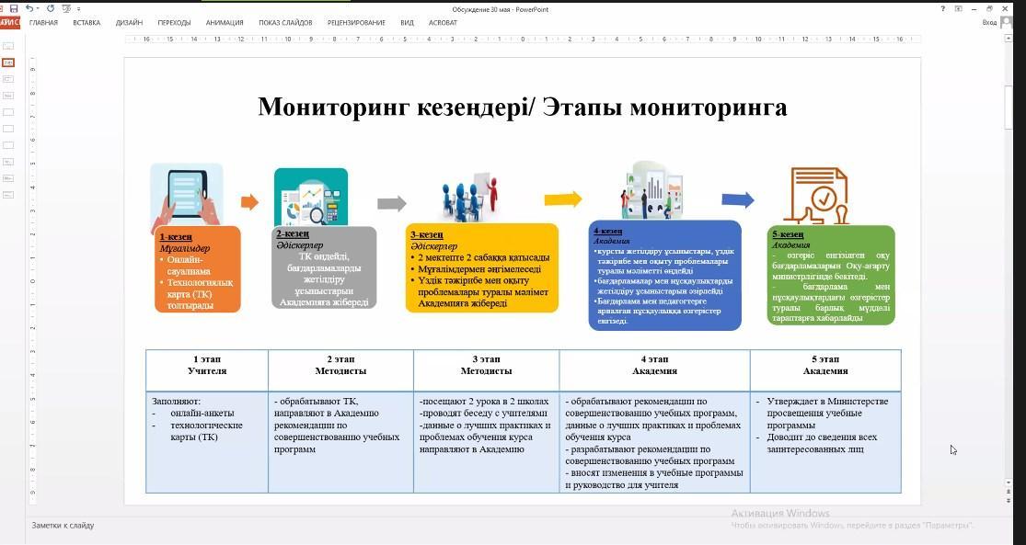
Task: Click table header cell 2 этап Методисты
Action: pyautogui.click(x=340, y=370)
